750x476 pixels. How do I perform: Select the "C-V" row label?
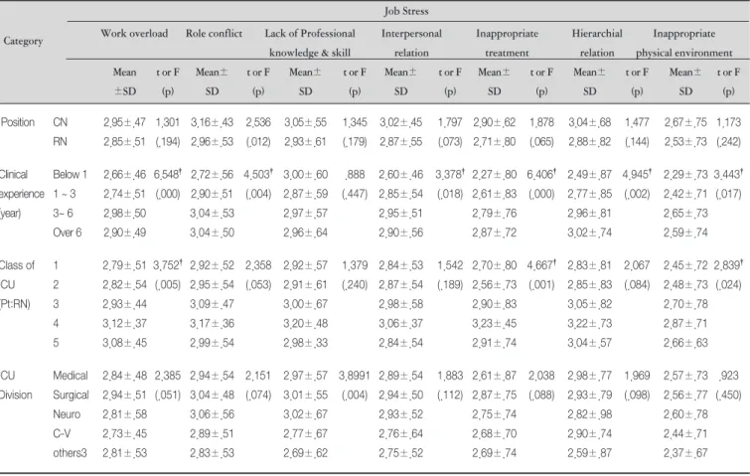[62, 434]
